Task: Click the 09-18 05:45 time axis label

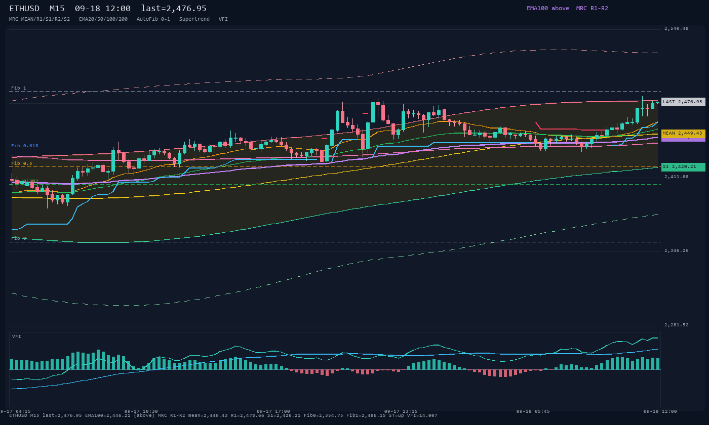Action: click(x=533, y=411)
